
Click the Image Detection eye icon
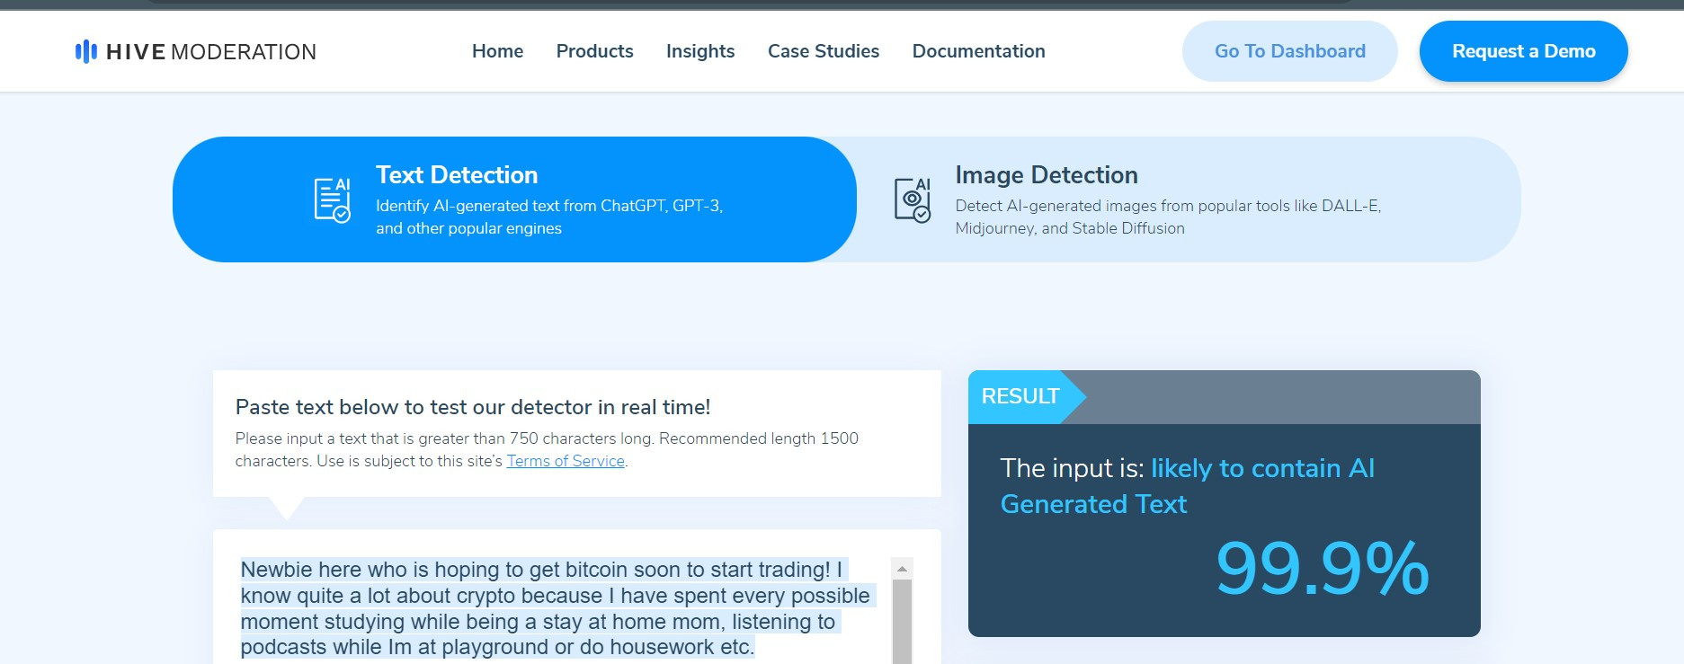[x=913, y=199]
